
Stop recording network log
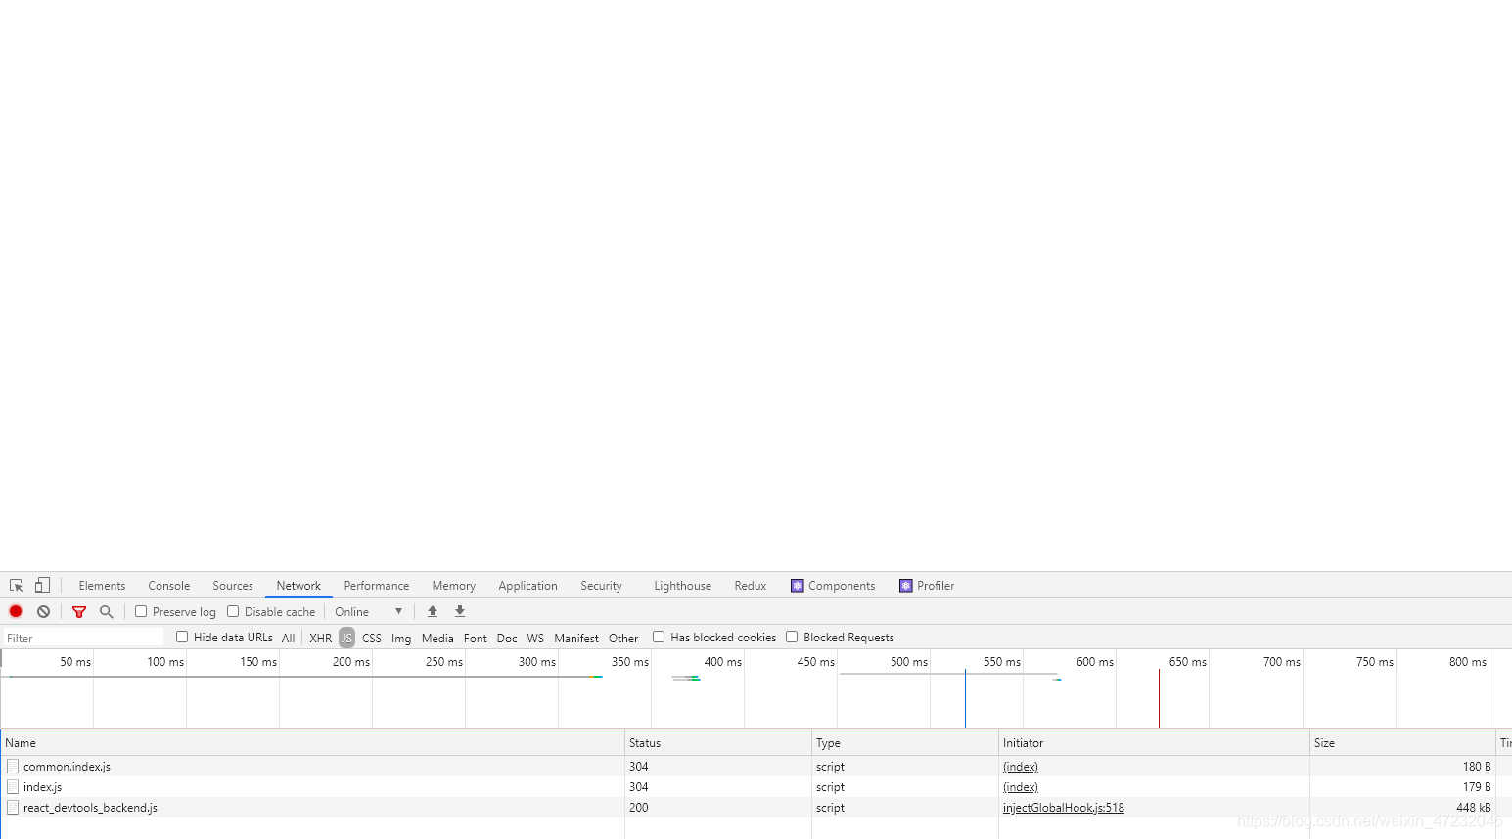click(16, 611)
